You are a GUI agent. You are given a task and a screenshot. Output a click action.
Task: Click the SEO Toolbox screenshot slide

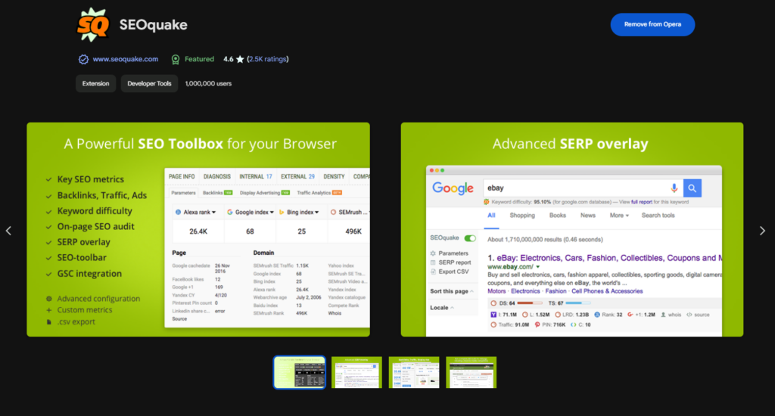pos(198,229)
